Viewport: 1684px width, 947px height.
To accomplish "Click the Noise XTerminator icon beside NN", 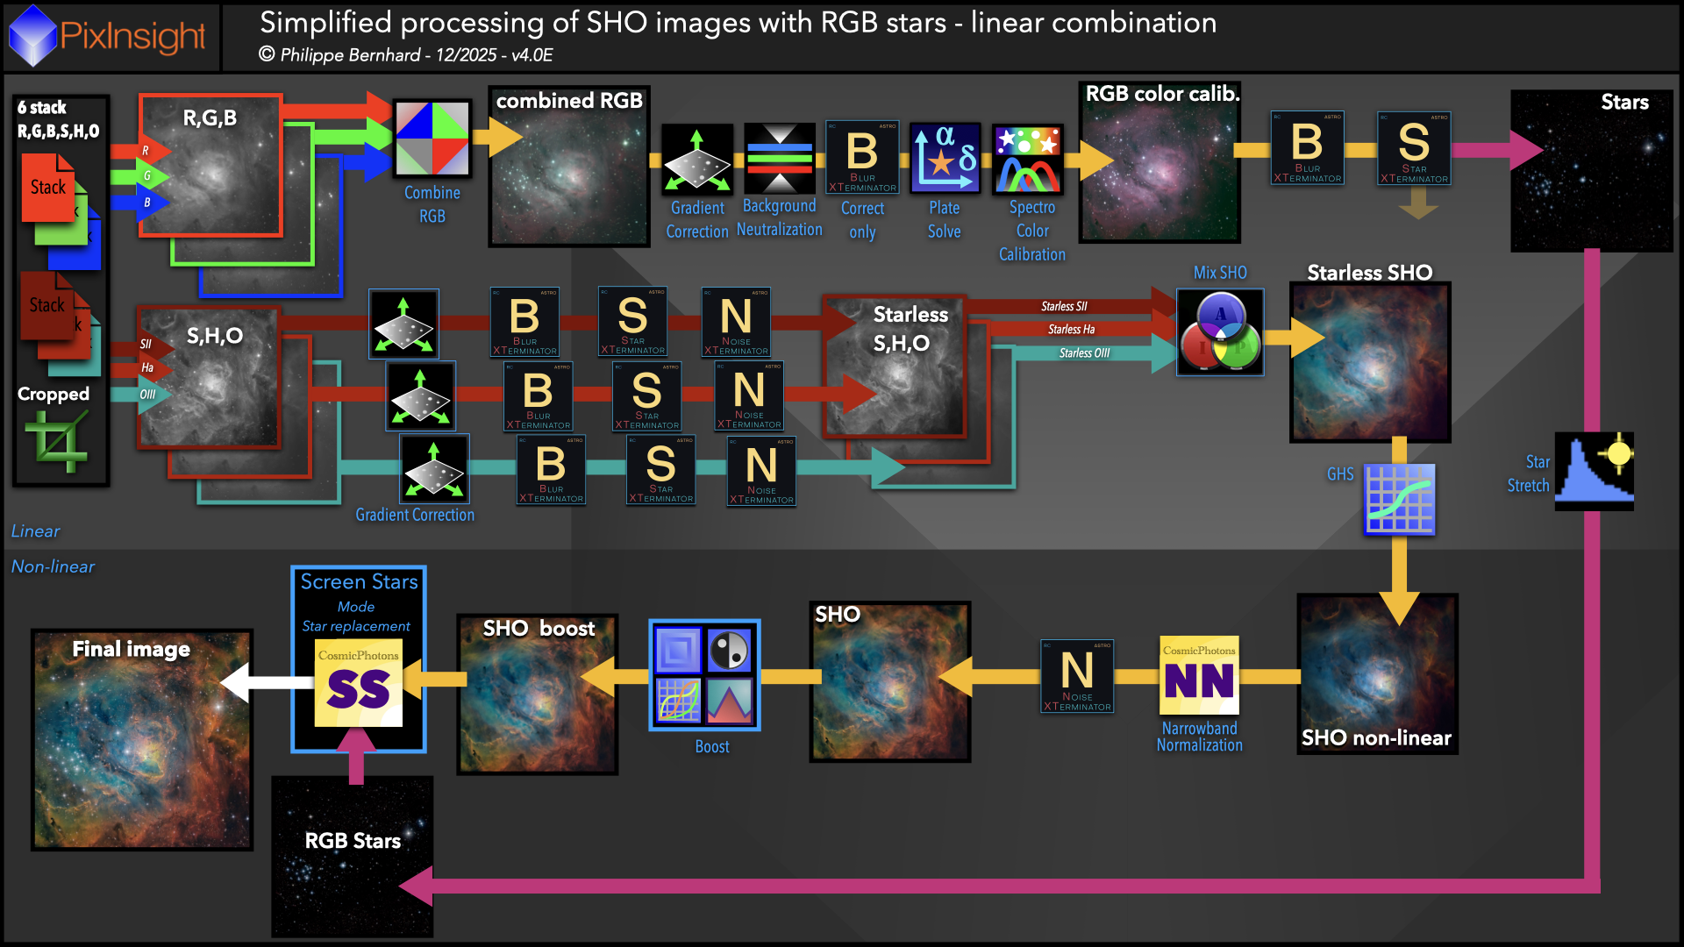I will tap(1077, 676).
